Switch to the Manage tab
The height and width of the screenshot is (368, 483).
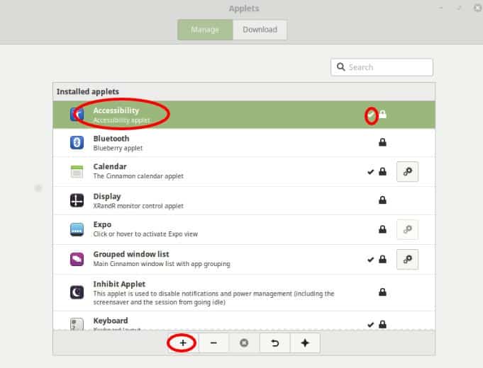click(x=205, y=30)
